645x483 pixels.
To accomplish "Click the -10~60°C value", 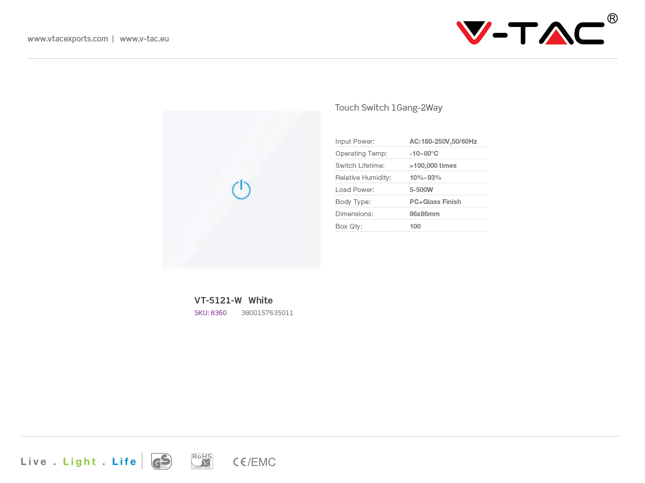I will 424,153.
